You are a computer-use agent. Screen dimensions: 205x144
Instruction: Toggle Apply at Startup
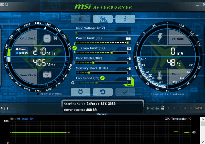(50, 94)
